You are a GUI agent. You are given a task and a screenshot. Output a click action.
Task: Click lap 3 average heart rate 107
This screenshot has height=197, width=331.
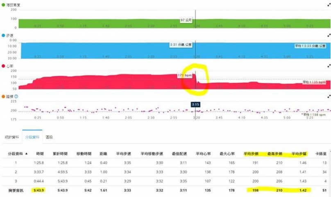coord(208,181)
